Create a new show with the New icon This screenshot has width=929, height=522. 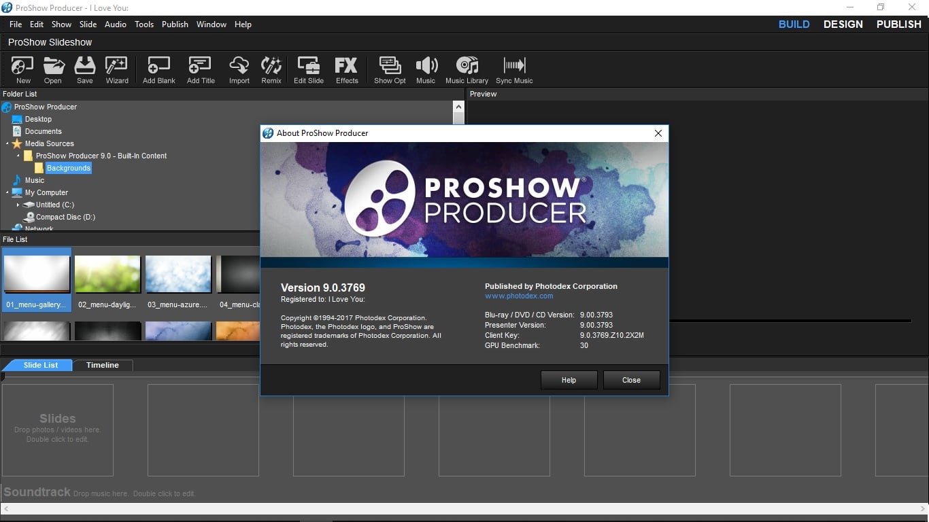(22, 68)
